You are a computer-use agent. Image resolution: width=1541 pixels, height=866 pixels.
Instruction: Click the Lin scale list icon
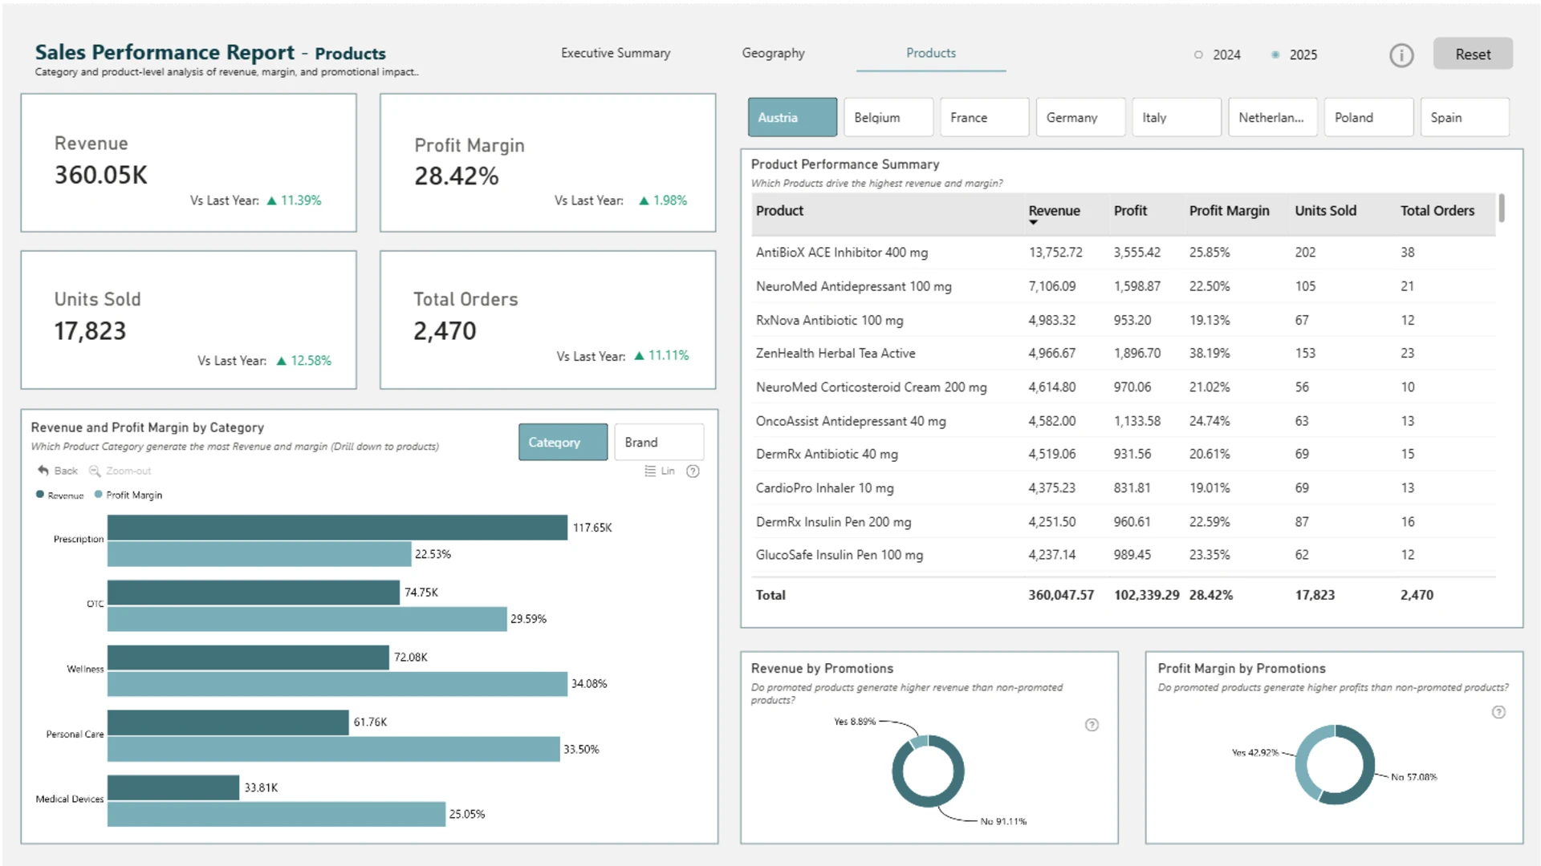pyautogui.click(x=650, y=471)
